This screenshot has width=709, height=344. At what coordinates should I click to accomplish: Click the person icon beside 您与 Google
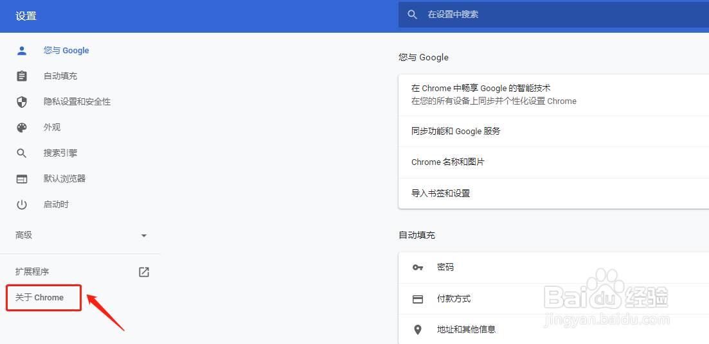coord(22,51)
